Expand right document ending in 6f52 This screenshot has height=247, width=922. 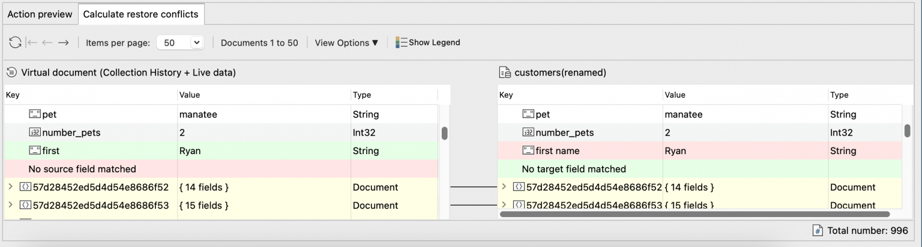pyautogui.click(x=504, y=187)
